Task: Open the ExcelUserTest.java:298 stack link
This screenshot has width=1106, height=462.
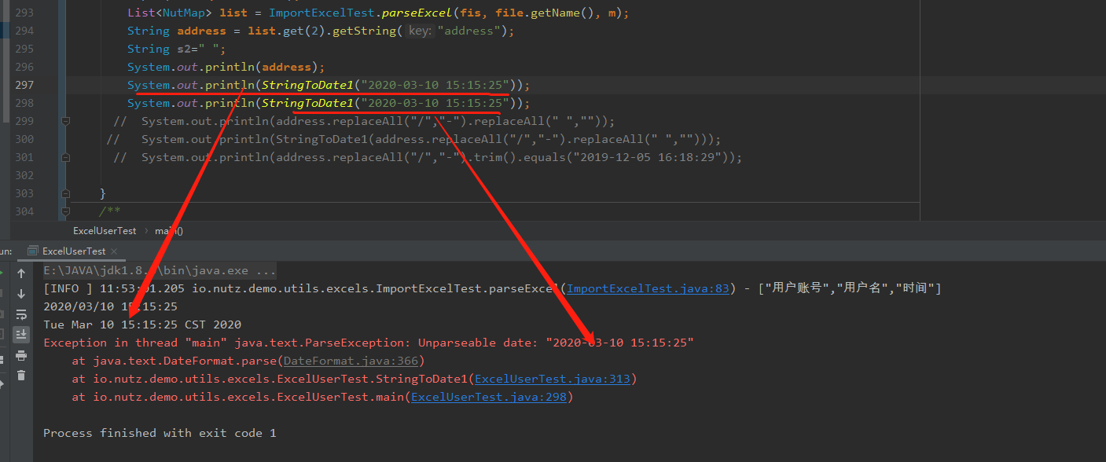Action: (x=489, y=397)
